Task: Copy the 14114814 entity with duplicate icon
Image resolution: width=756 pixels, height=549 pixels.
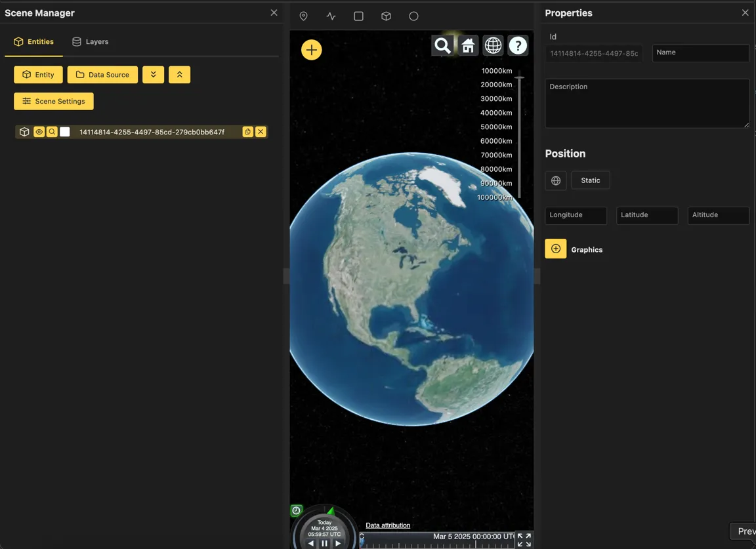Action: tap(247, 132)
